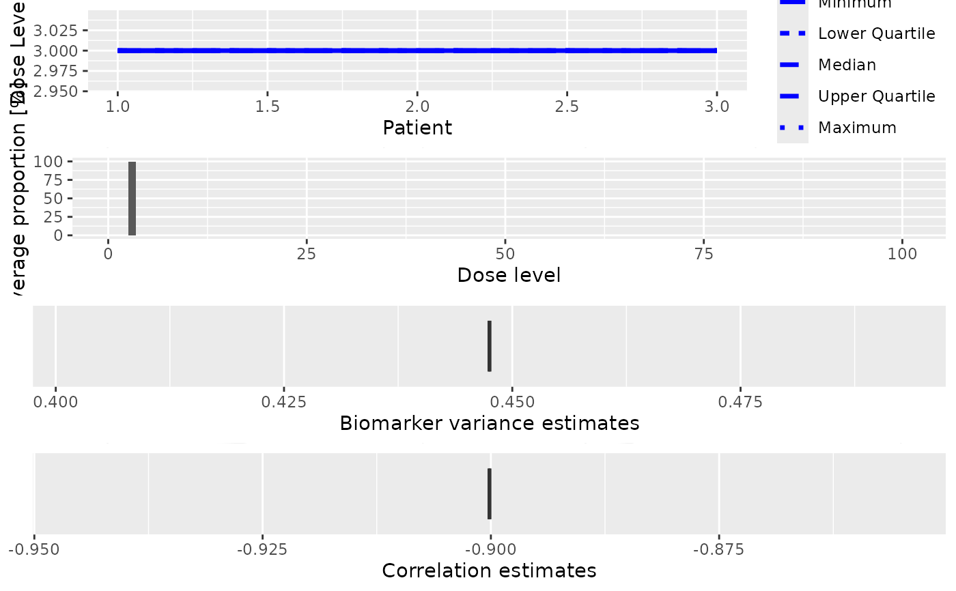Click the -0.925 tick label
The width and height of the screenshot is (956, 591).
pos(262,549)
